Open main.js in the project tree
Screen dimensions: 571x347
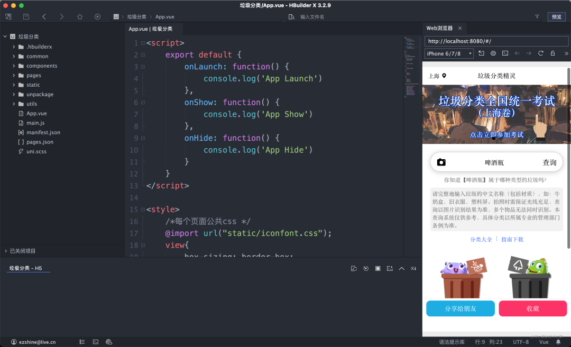[35, 123]
